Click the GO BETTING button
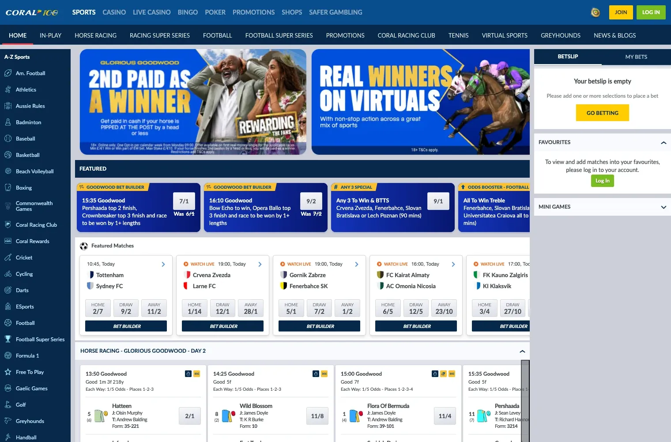Viewport: 671px width, 442px height. (602, 113)
